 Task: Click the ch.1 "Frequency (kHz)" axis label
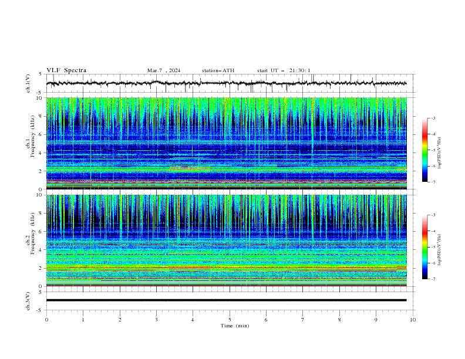coord(33,136)
